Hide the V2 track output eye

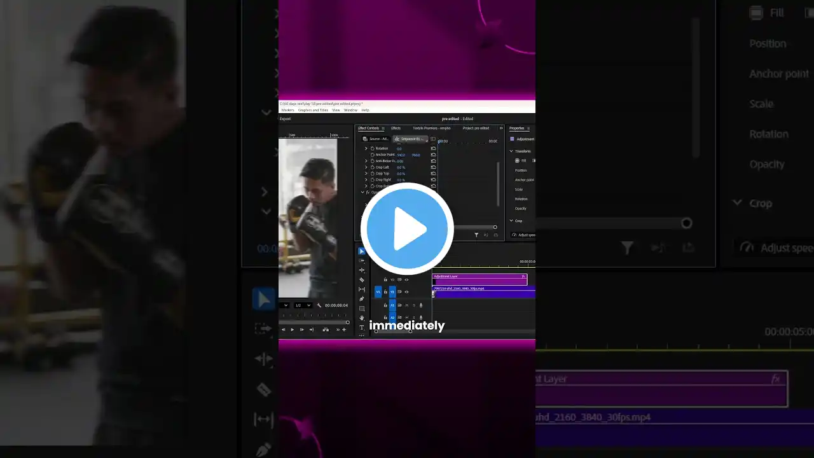pyautogui.click(x=407, y=280)
